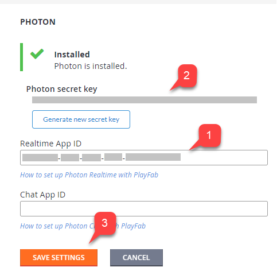
Task: Click the red annotation marker numbered 1
Action: pyautogui.click(x=209, y=135)
